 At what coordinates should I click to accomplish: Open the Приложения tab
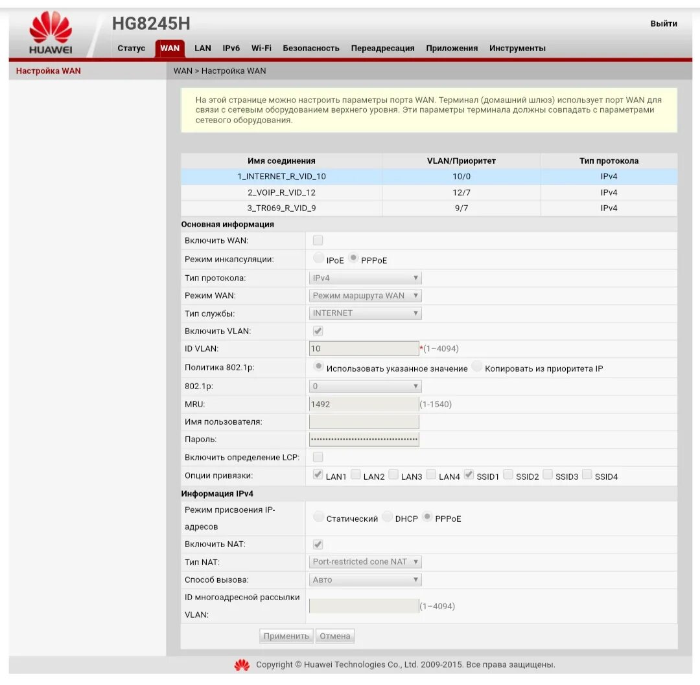[452, 48]
